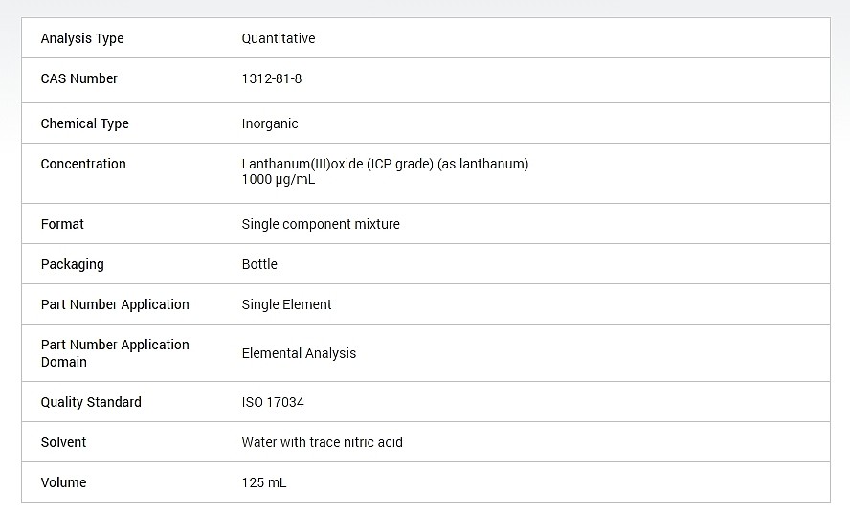This screenshot has height=515, width=850.
Task: Click the Quantitative value text
Action: (x=279, y=38)
